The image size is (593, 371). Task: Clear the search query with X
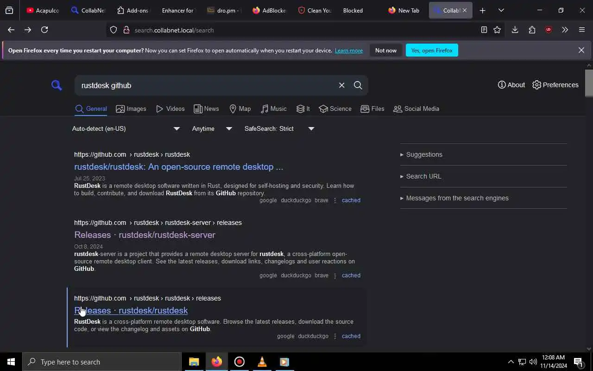[341, 85]
